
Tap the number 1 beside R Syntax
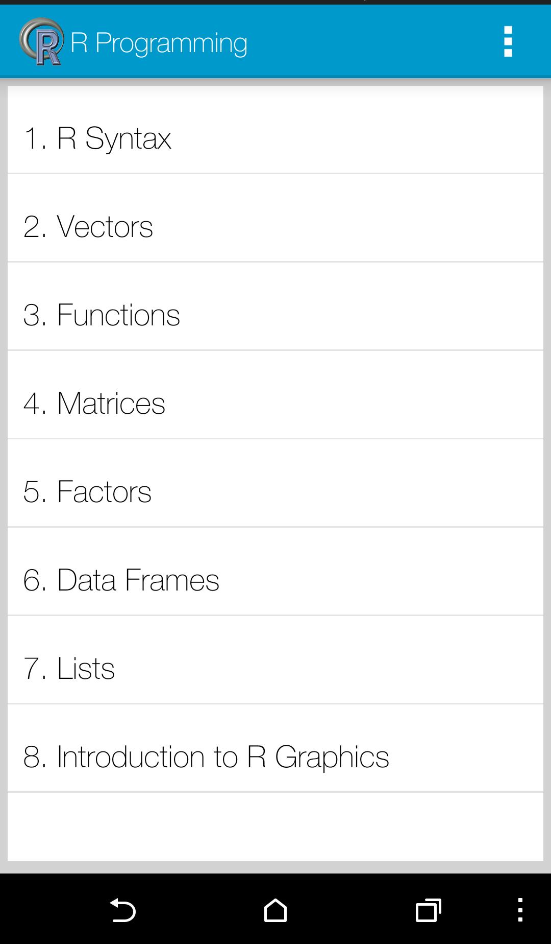(32, 139)
